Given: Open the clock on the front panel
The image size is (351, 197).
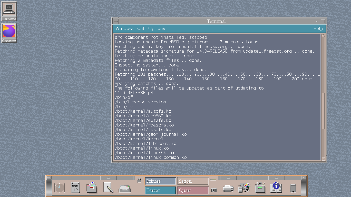Looking at the screenshot, I should (60, 188).
